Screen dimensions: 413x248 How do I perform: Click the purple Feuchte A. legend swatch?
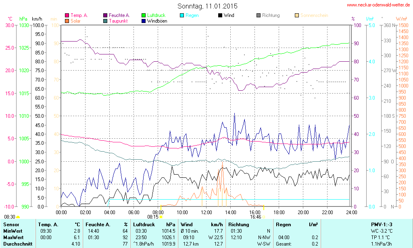click(x=105, y=15)
